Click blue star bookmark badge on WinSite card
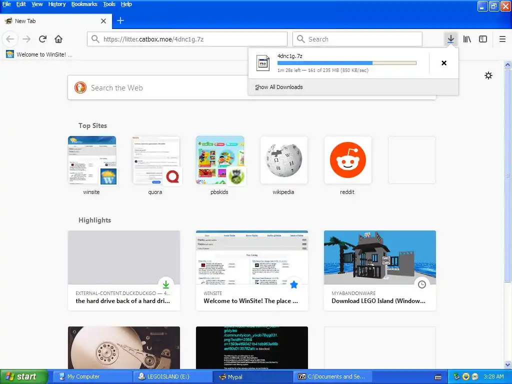This screenshot has width=512, height=384. 294,284
